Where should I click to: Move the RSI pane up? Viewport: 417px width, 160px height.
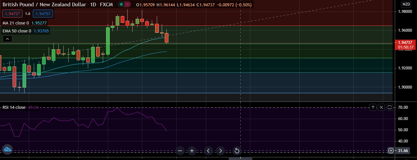point(373,107)
